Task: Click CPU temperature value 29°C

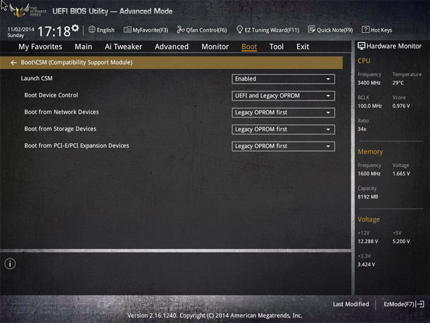Action: (x=398, y=83)
